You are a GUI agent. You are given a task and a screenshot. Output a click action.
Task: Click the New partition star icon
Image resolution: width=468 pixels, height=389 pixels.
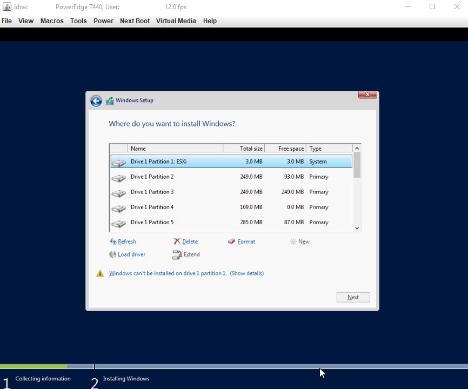pyautogui.click(x=293, y=242)
